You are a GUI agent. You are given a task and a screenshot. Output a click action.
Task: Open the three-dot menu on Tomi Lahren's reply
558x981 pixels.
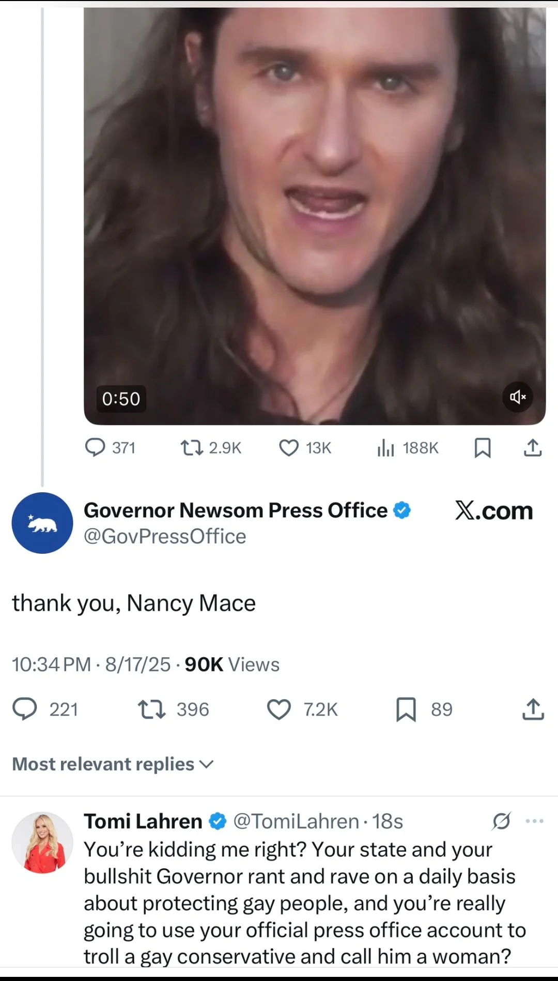pyautogui.click(x=534, y=821)
